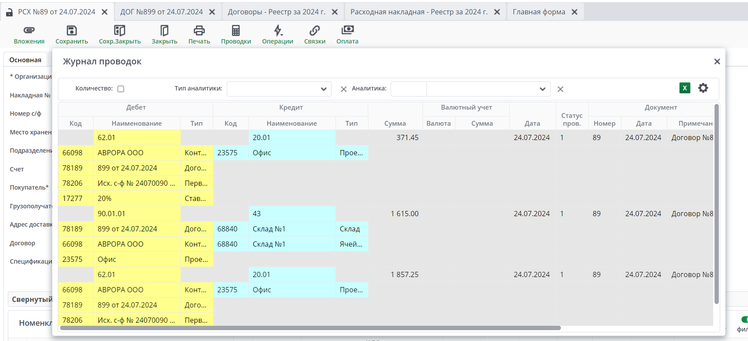Clear the Тип аналитики selection
Viewport: 748px width, 341px height.
343,89
